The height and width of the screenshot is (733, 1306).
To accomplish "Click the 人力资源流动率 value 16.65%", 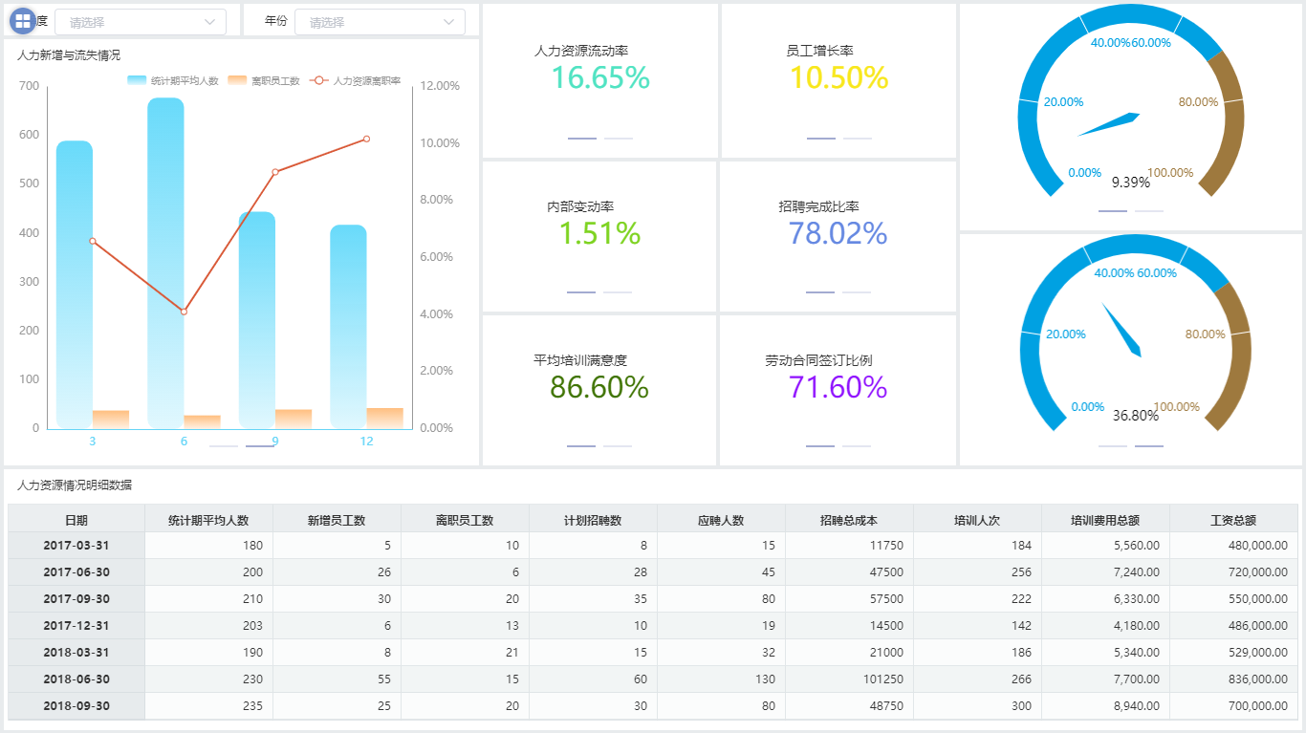I will click(600, 78).
